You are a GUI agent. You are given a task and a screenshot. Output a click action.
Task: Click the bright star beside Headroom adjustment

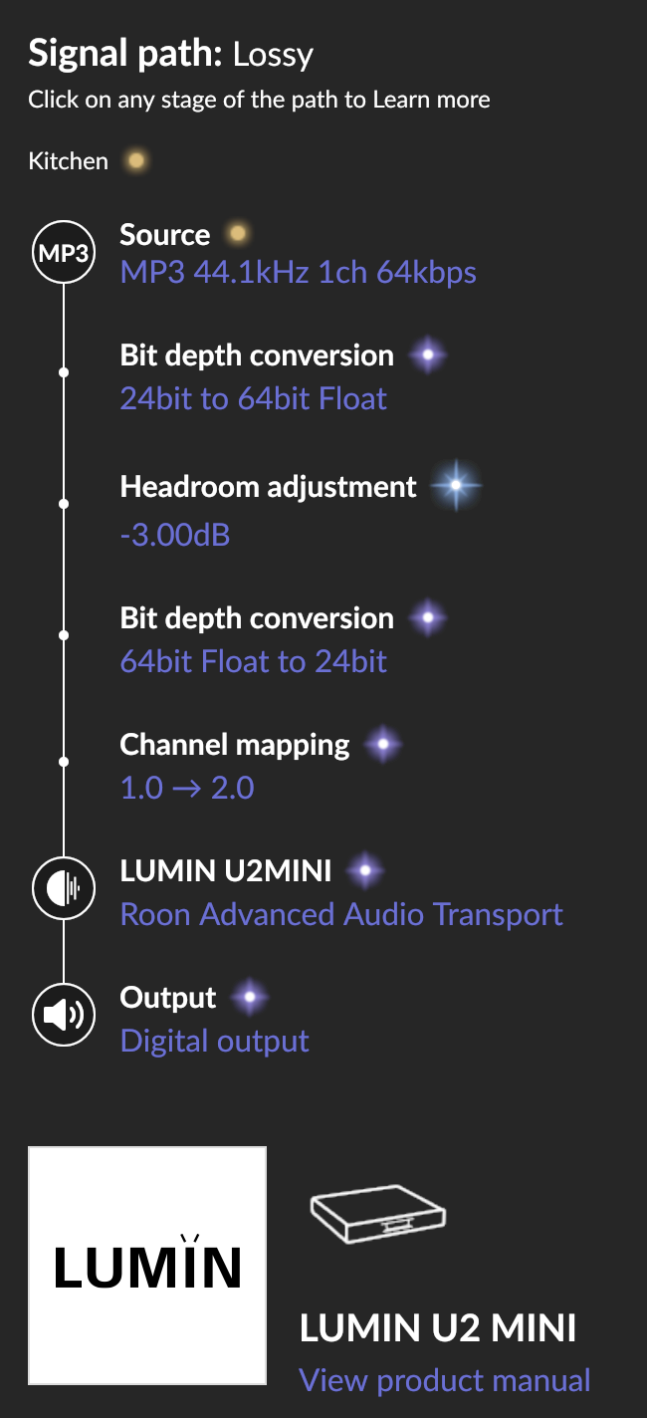click(x=456, y=487)
